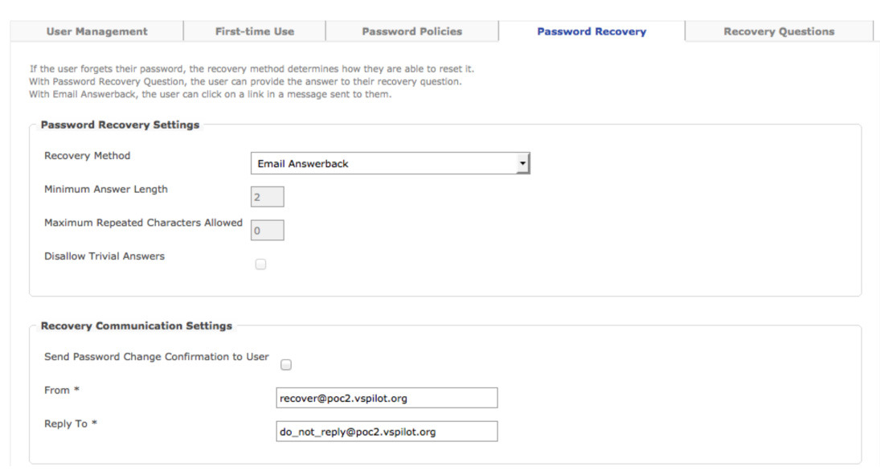The height and width of the screenshot is (475, 880).
Task: Click the Disallow Trivial Answers label text
Action: click(x=104, y=256)
